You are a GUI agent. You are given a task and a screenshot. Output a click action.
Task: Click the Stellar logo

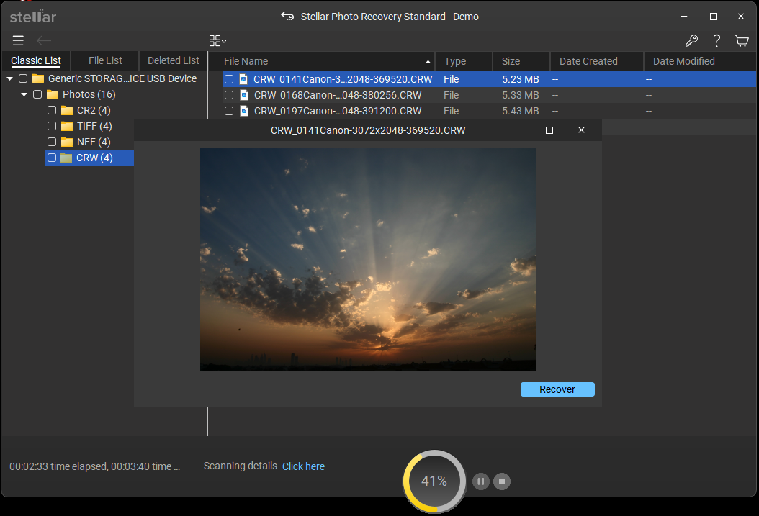coord(33,17)
